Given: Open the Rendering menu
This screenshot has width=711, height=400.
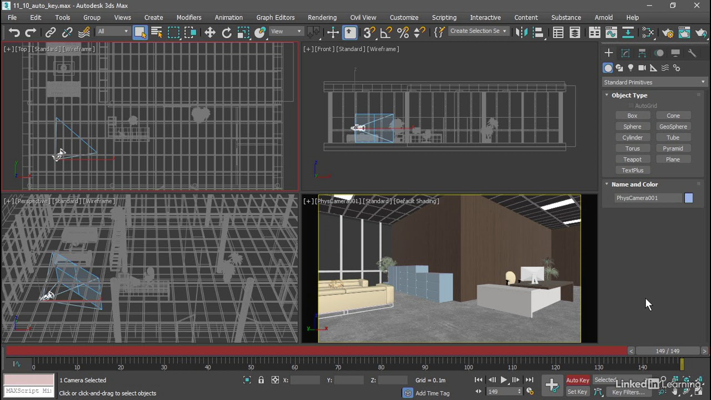Looking at the screenshot, I should (x=322, y=17).
